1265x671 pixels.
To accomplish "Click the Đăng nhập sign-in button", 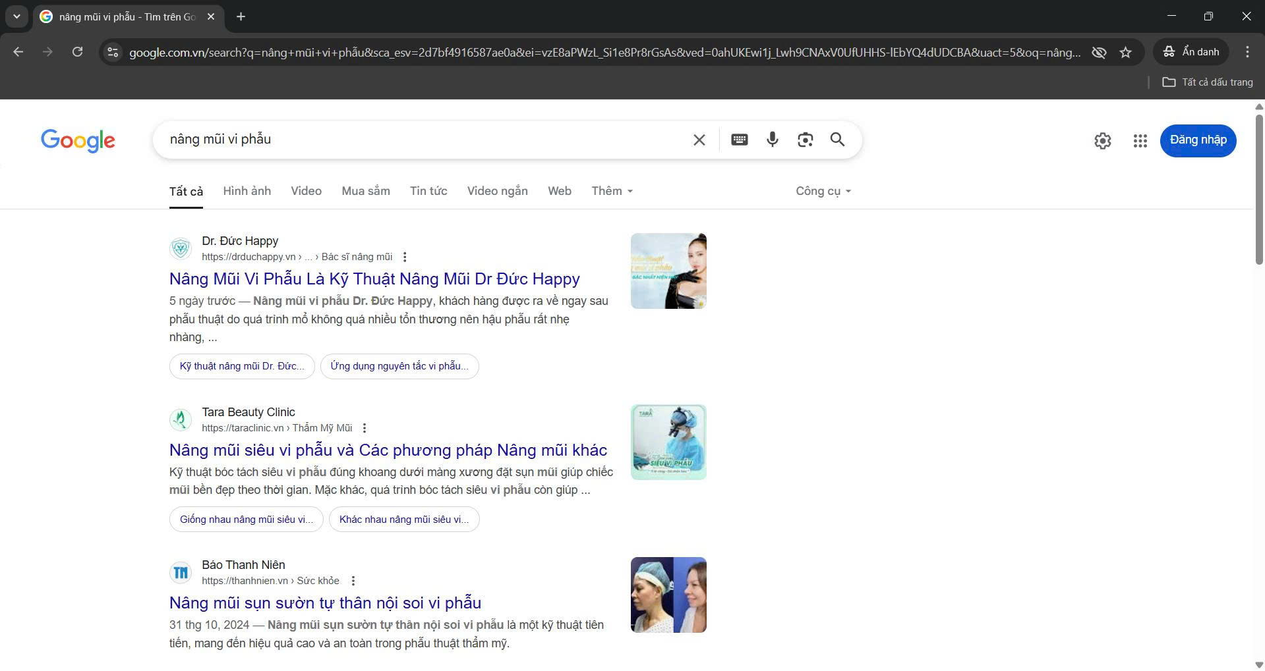I will 1198,140.
